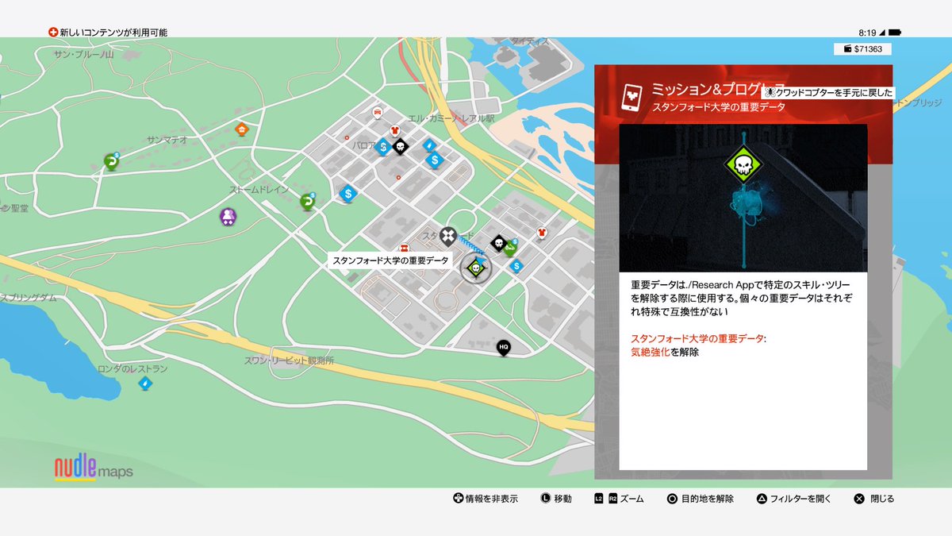This screenshot has height=536, width=952.
Task: Click the blue dollar icon right of ストームドレイン
Action: [347, 193]
